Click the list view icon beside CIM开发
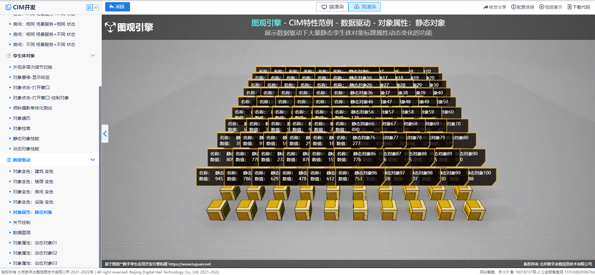 tap(90, 7)
